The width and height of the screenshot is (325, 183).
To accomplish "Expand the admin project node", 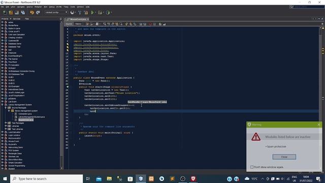I will click(x=3, y=22).
